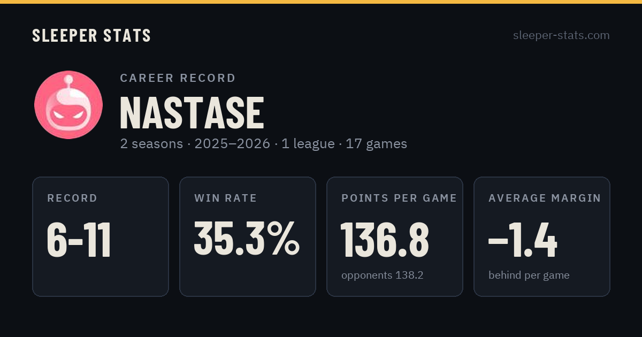The image size is (642, 337).
Task: Click the 6-11 record value
Action: click(x=79, y=240)
